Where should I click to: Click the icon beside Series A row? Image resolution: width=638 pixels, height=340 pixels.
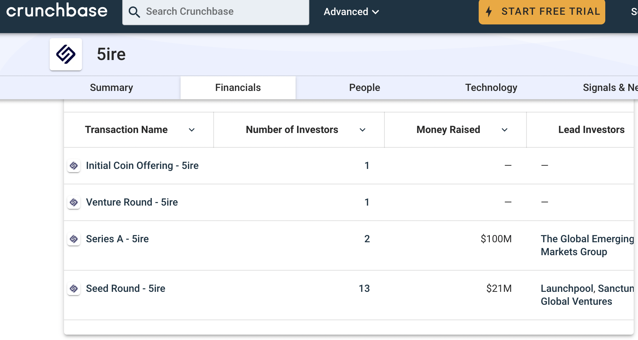pos(74,239)
